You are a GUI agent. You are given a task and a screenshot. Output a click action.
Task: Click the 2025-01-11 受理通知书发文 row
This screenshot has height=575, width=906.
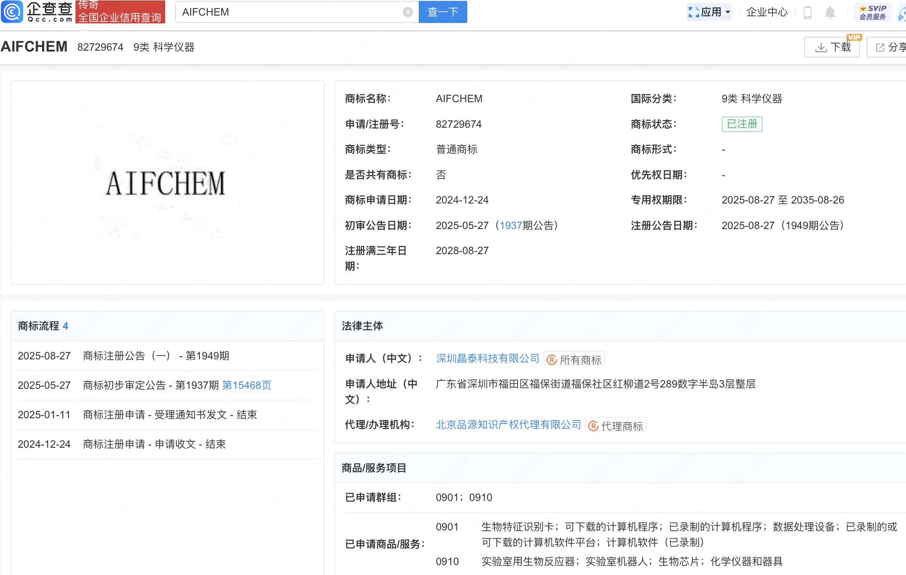click(x=167, y=415)
